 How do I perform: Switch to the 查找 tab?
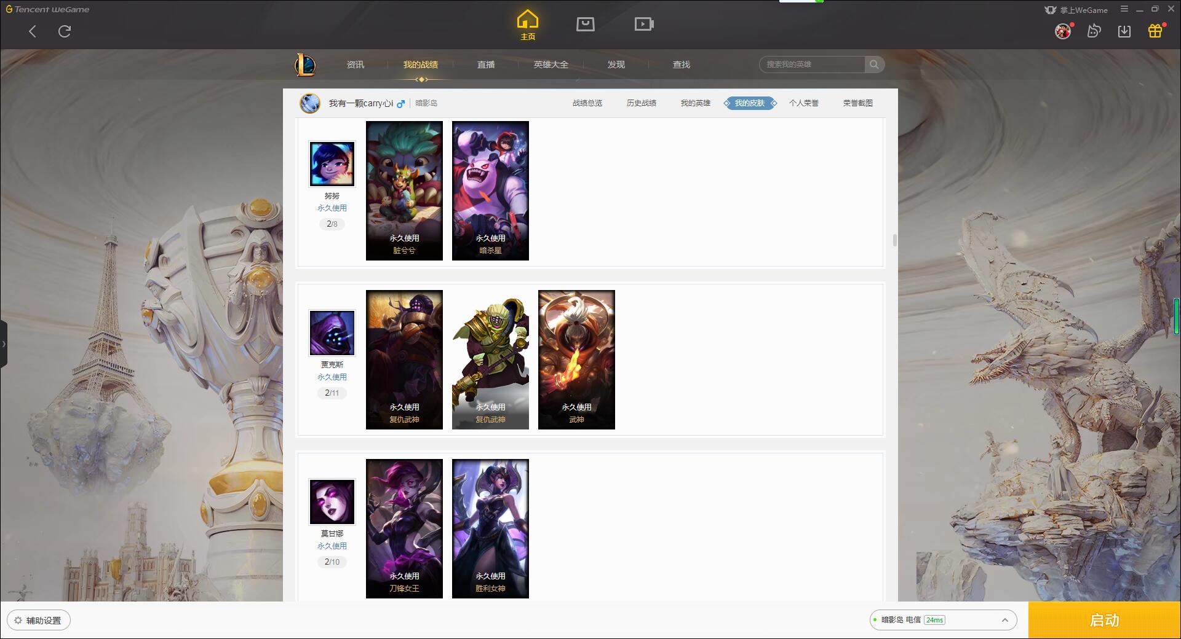682,65
